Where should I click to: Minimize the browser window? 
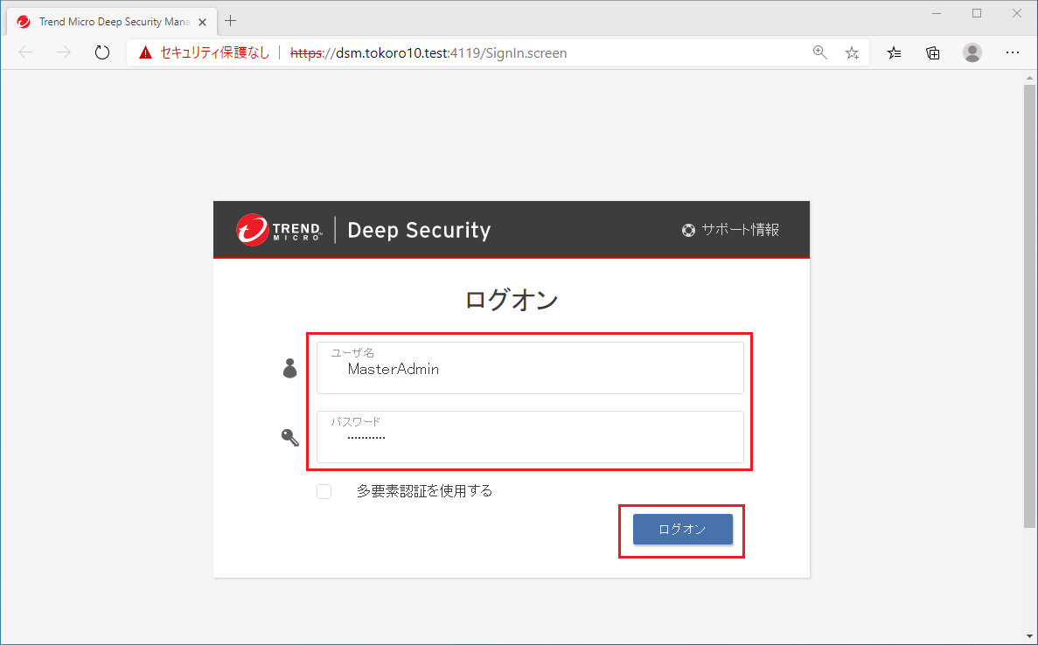click(937, 13)
